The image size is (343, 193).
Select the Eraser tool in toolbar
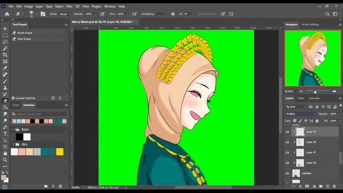coord(5,101)
